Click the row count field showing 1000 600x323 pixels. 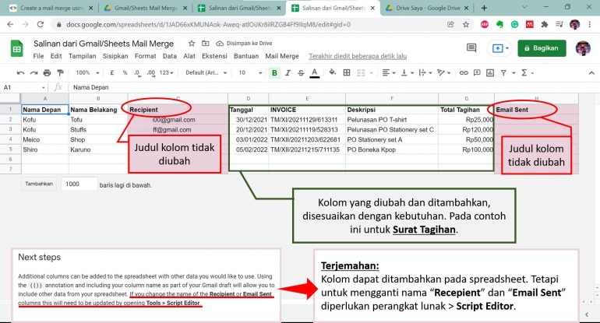tap(79, 184)
